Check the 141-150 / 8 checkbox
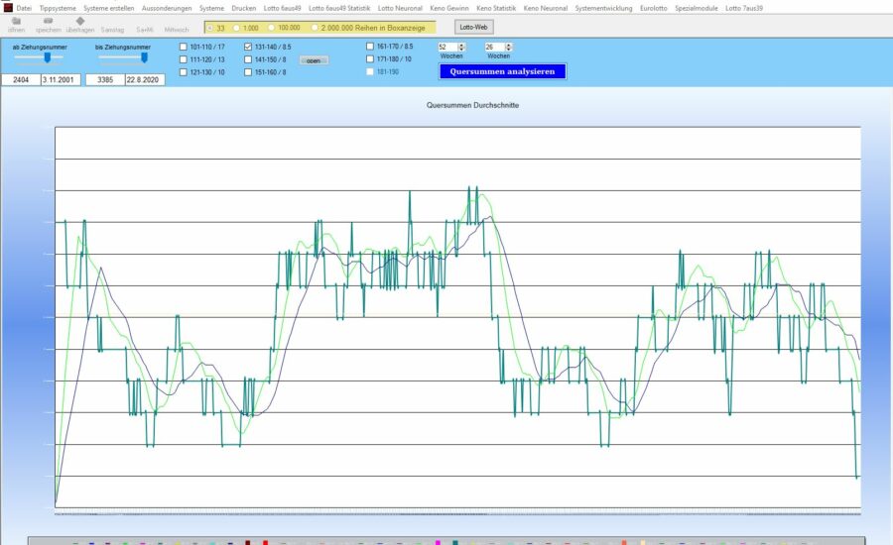 [x=248, y=59]
